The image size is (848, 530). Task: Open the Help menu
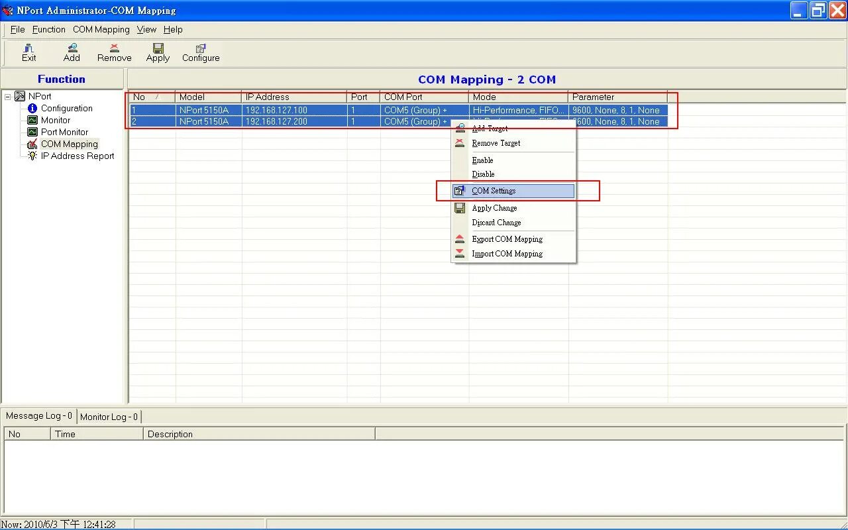[173, 29]
